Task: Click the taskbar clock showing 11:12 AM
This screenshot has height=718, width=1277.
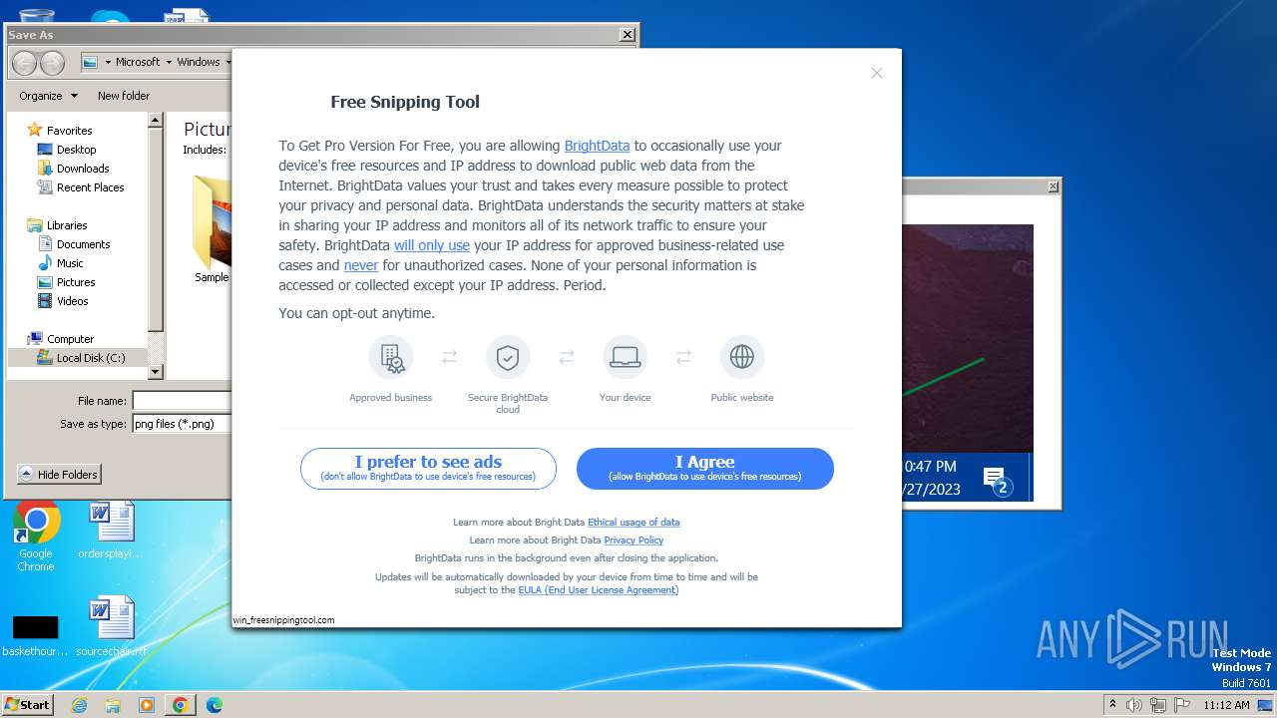Action: (x=1226, y=705)
